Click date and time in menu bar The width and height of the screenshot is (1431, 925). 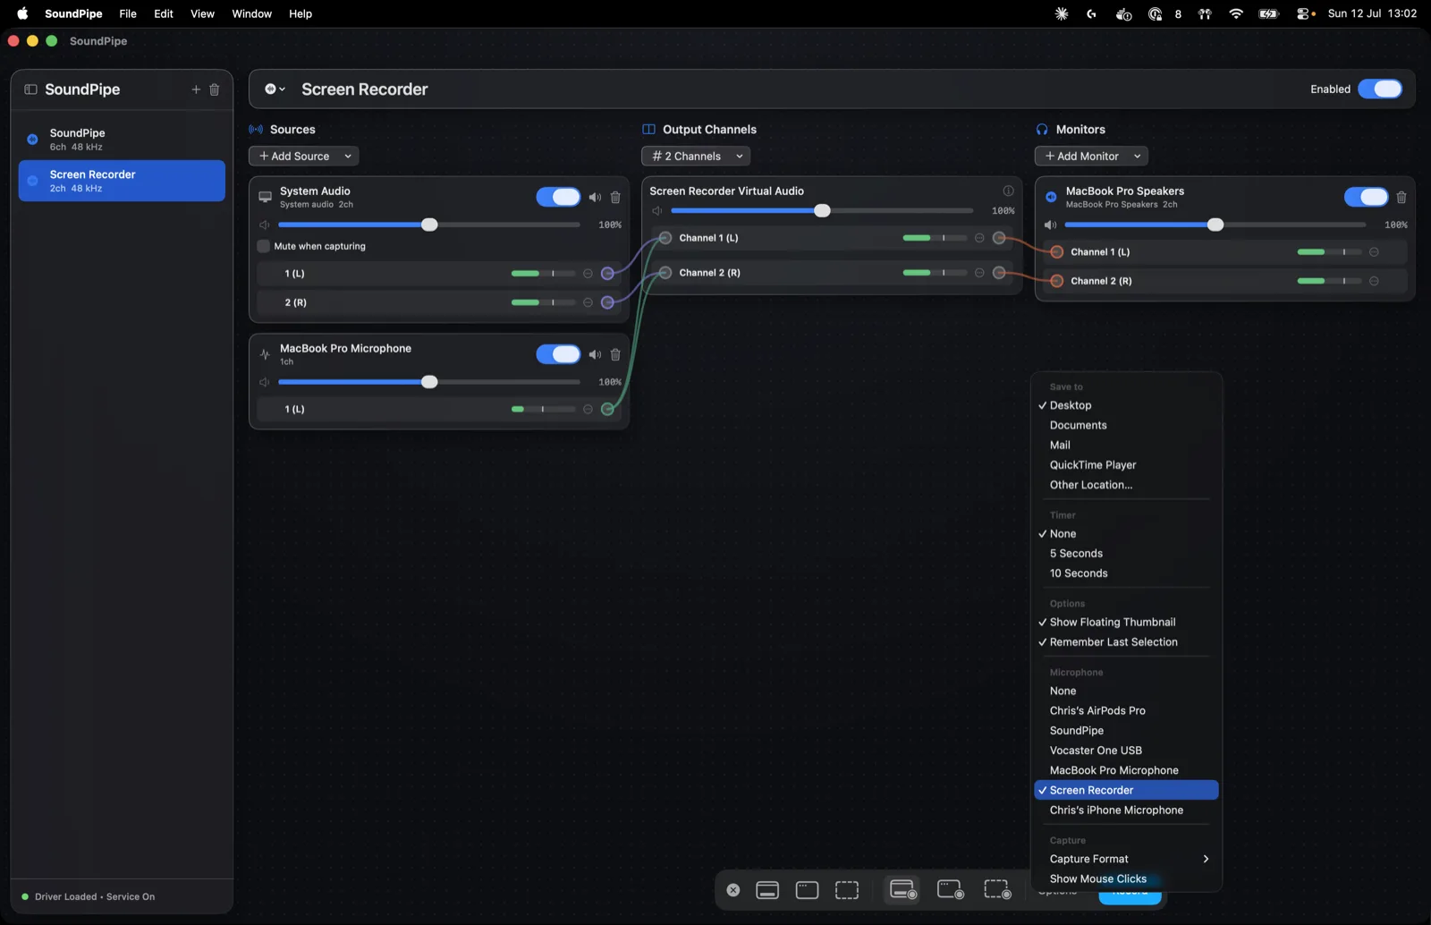click(x=1372, y=13)
